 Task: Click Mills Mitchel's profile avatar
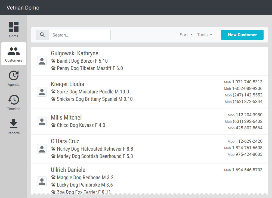point(42,121)
